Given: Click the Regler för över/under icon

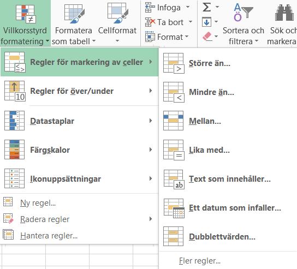Looking at the screenshot, I should (15, 91).
